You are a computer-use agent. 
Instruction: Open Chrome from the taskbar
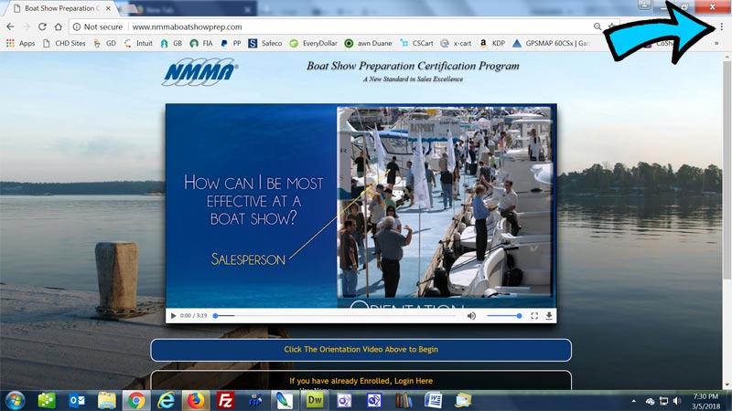coord(136,400)
